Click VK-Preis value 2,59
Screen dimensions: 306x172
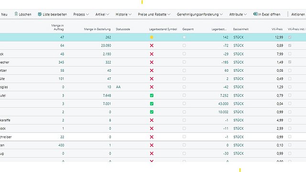click(x=280, y=129)
